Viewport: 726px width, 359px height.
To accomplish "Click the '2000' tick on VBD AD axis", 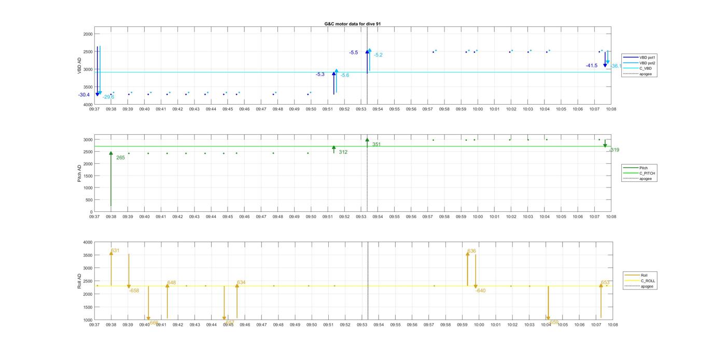I will (x=88, y=34).
